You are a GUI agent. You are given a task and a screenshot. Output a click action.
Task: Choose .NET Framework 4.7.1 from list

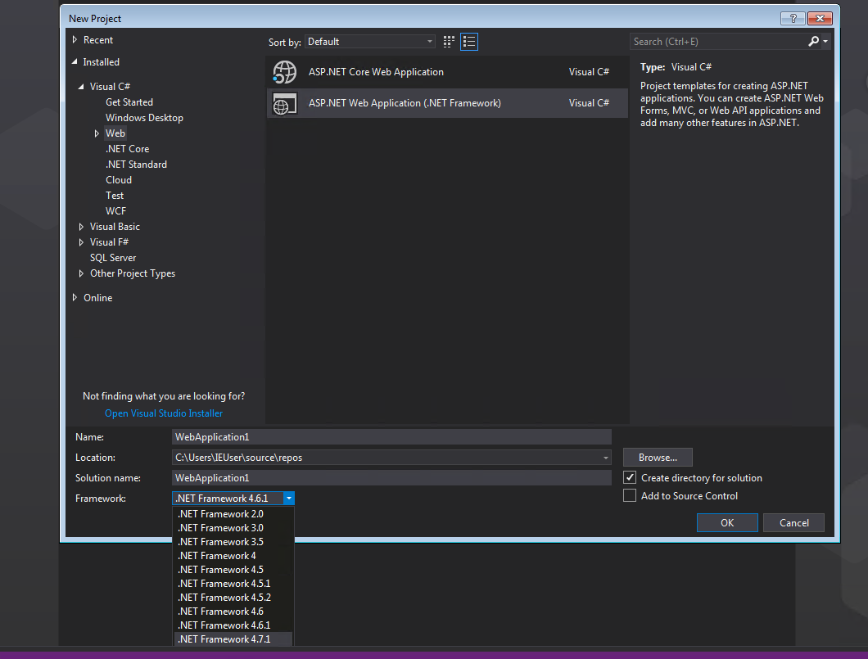tap(233, 639)
